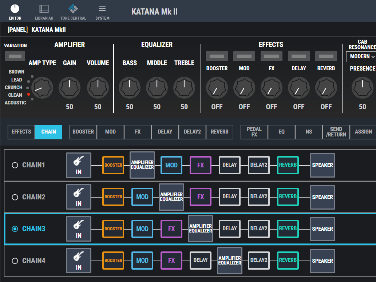
Task: Open the BOOSTER settings tab
Action: pos(83,132)
